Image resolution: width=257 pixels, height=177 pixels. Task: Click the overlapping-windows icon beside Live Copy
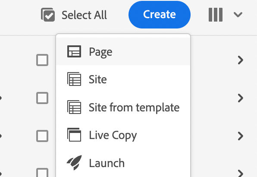click(x=74, y=135)
